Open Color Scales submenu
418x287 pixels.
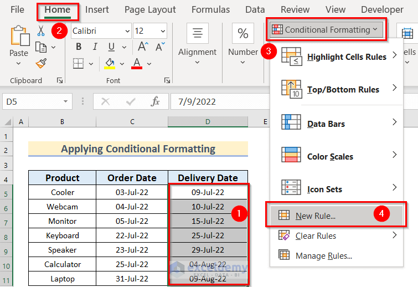tap(337, 156)
